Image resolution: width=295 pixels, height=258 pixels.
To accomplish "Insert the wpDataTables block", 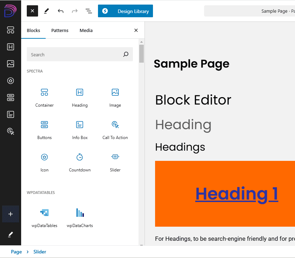I will (x=44, y=217).
